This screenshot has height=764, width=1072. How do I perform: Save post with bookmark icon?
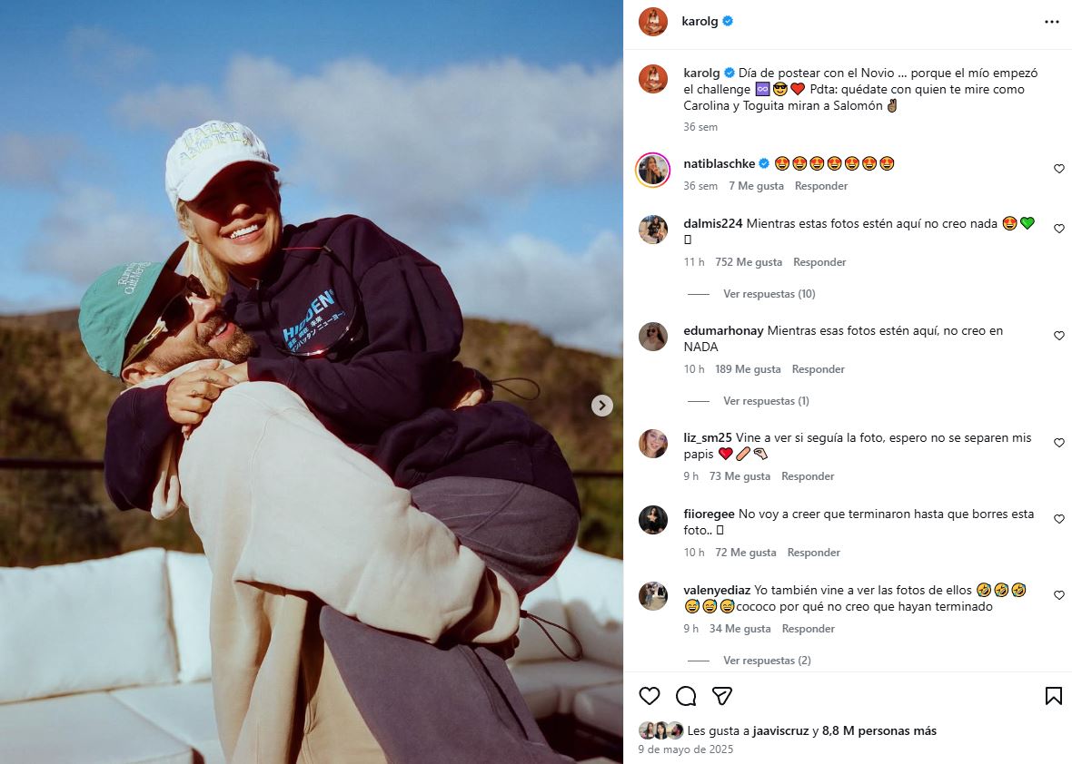click(x=1053, y=696)
